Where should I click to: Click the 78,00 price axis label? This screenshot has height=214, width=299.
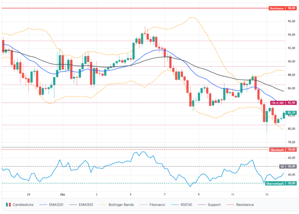tap(291, 142)
